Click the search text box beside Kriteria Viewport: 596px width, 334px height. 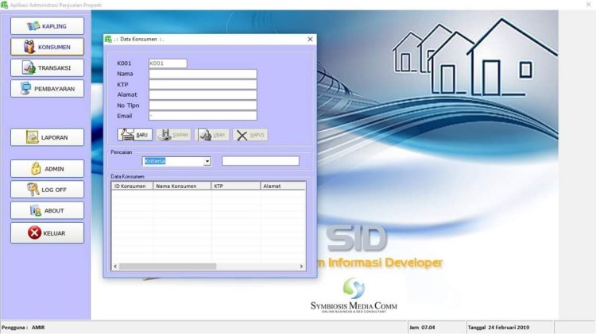click(260, 161)
